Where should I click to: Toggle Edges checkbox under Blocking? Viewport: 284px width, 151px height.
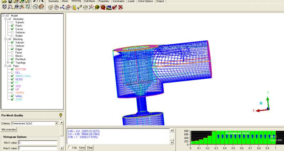tap(12, 49)
